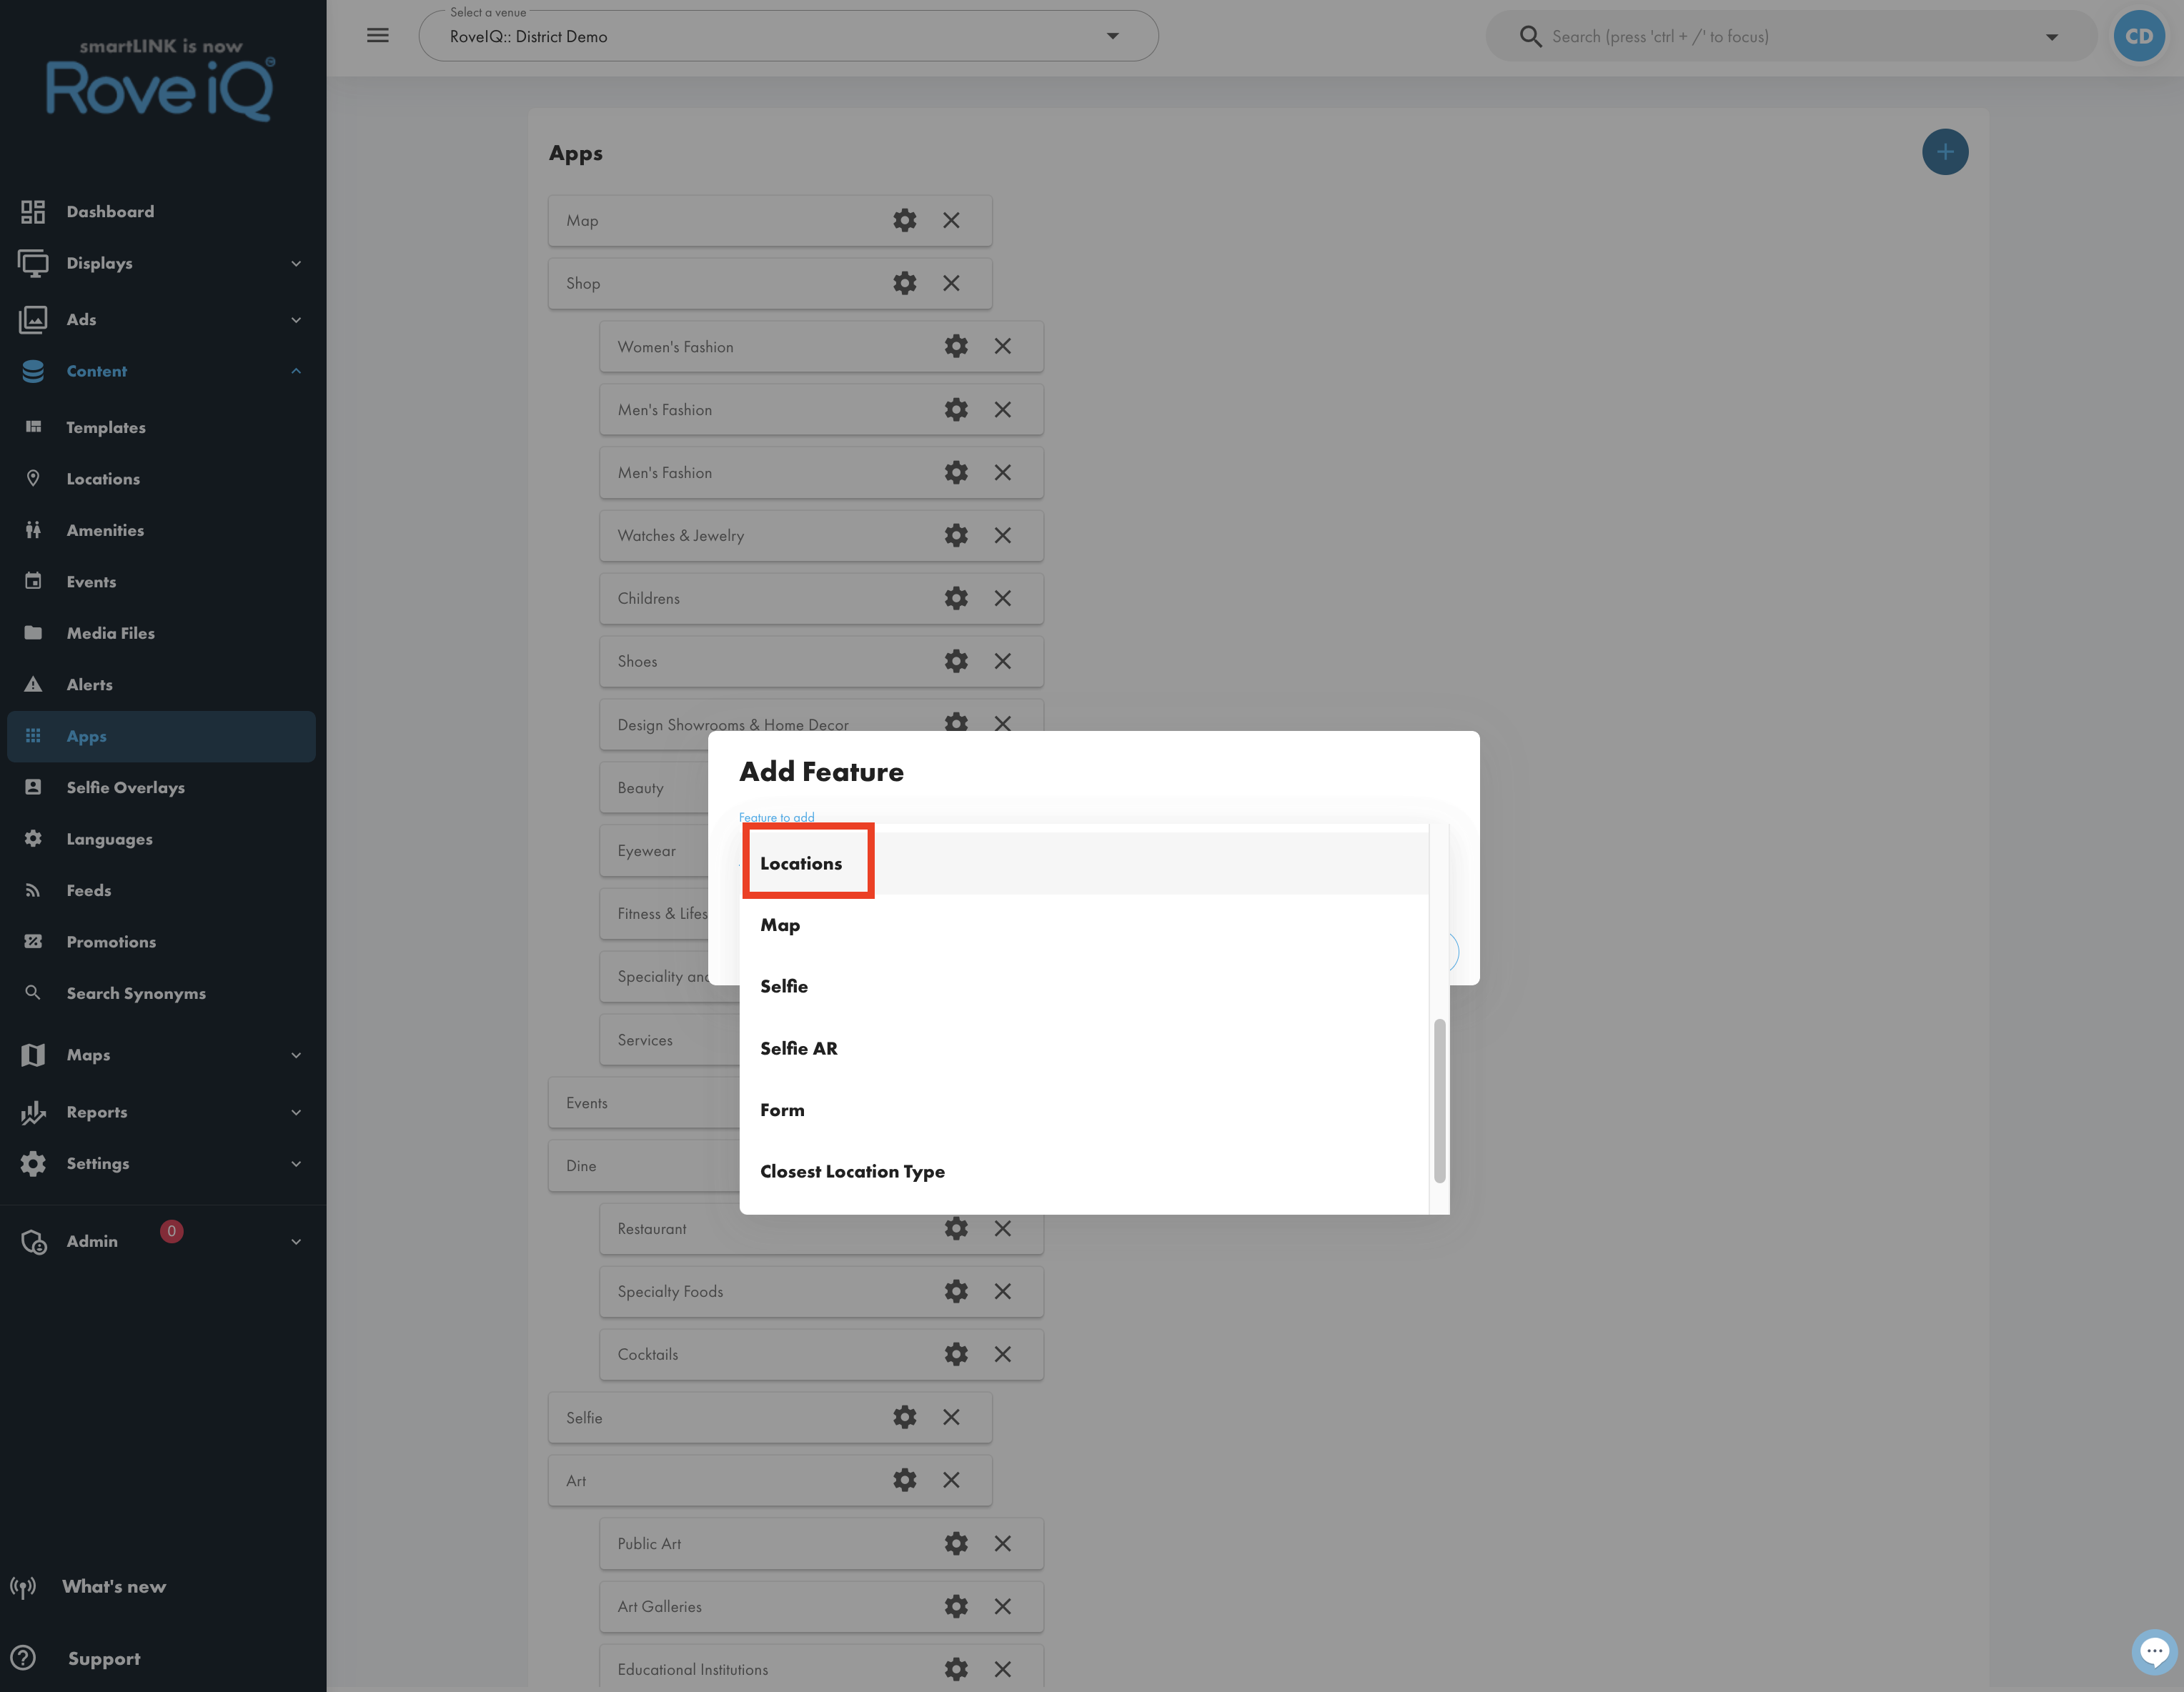Screen dimensions: 2184x1692
Task: Open gear settings for Specialty Foods
Action: [956, 1291]
